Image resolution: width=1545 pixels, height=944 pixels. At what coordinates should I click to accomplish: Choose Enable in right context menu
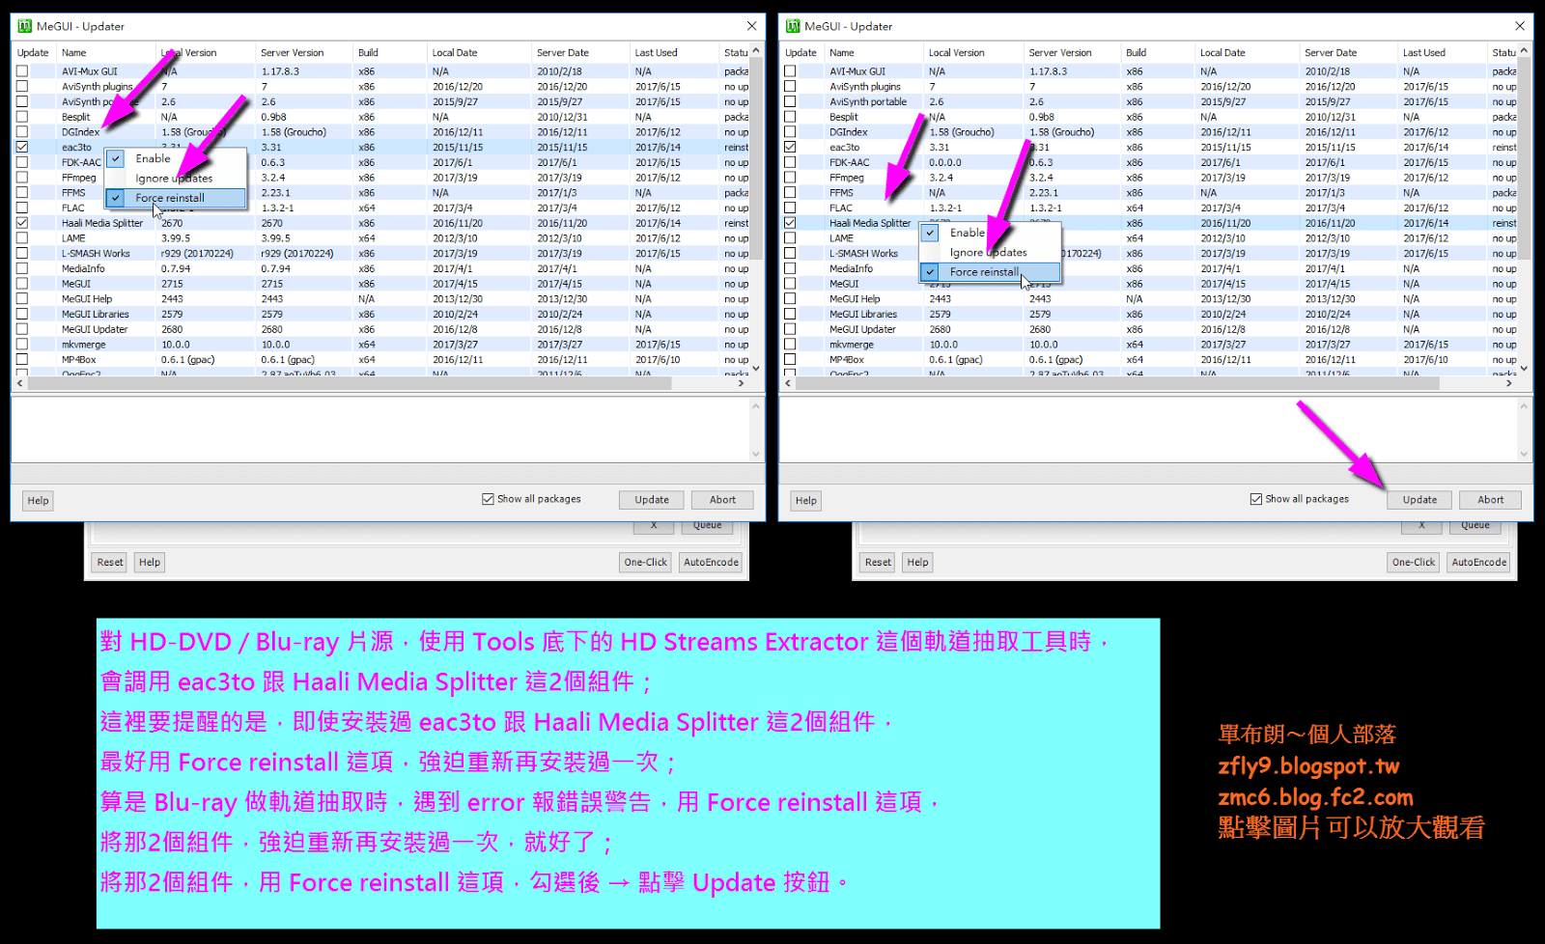click(x=990, y=233)
